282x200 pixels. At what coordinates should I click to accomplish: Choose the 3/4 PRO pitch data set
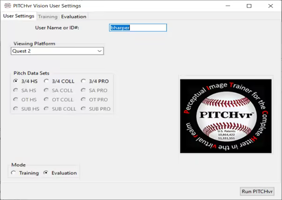pos(83,81)
